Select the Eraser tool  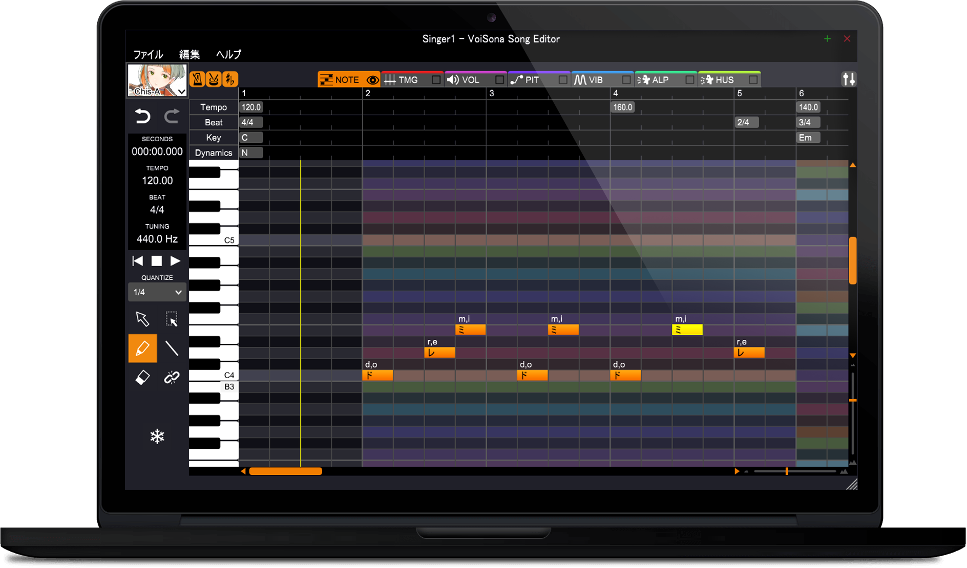coord(142,378)
